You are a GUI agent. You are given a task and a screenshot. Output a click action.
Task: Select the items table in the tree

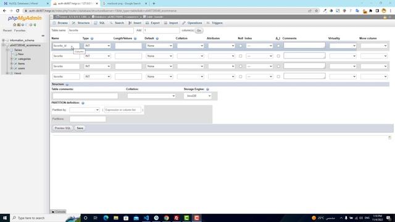pos(22,64)
